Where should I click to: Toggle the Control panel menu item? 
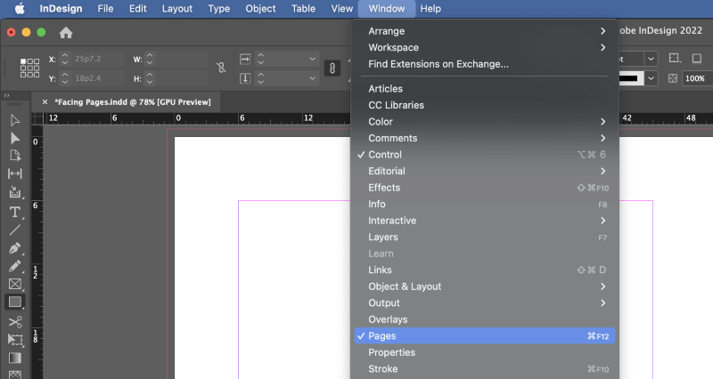tap(485, 155)
